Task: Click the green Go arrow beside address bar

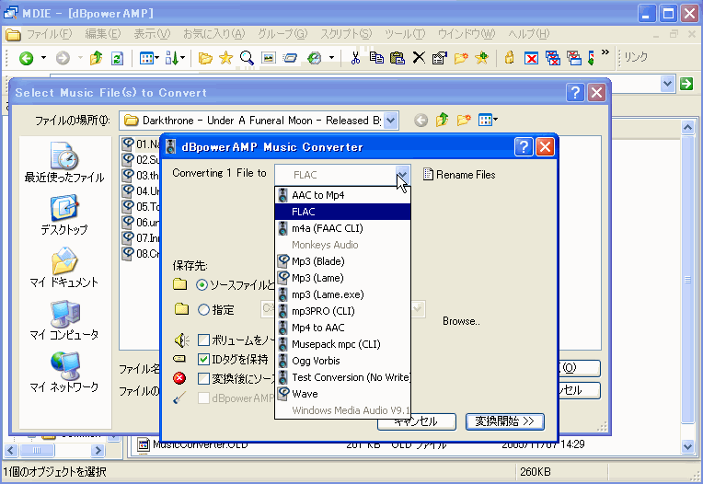Action: pos(686,84)
